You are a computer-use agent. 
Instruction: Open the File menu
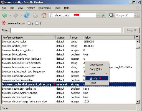coord(4,8)
